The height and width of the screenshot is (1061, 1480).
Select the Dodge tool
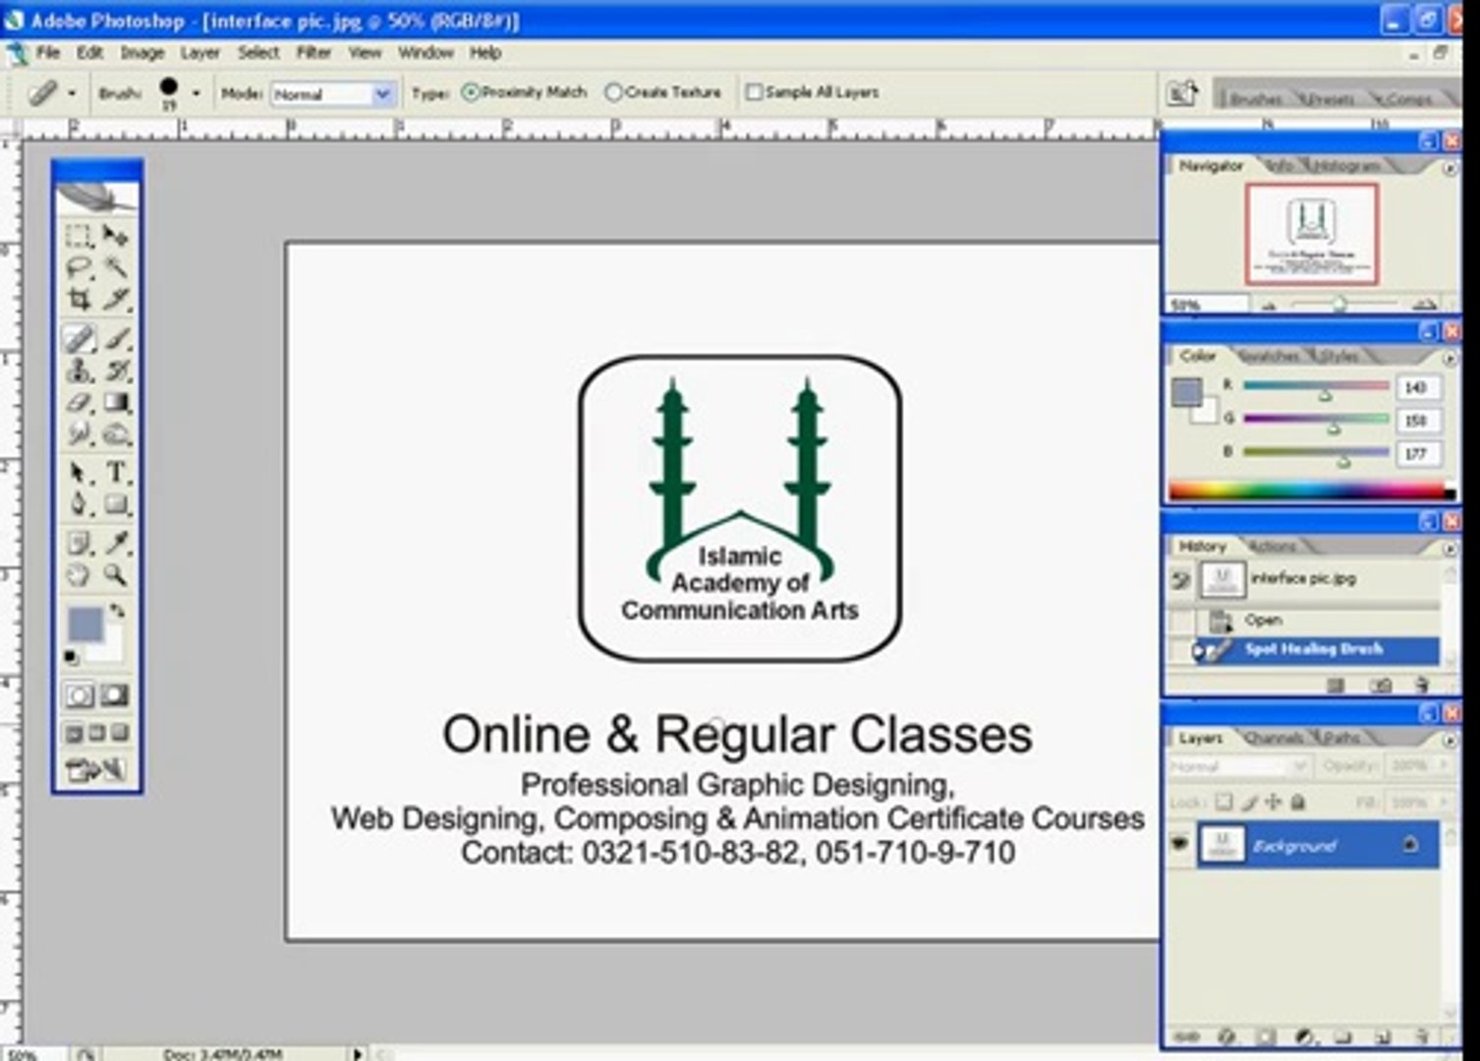(x=116, y=433)
